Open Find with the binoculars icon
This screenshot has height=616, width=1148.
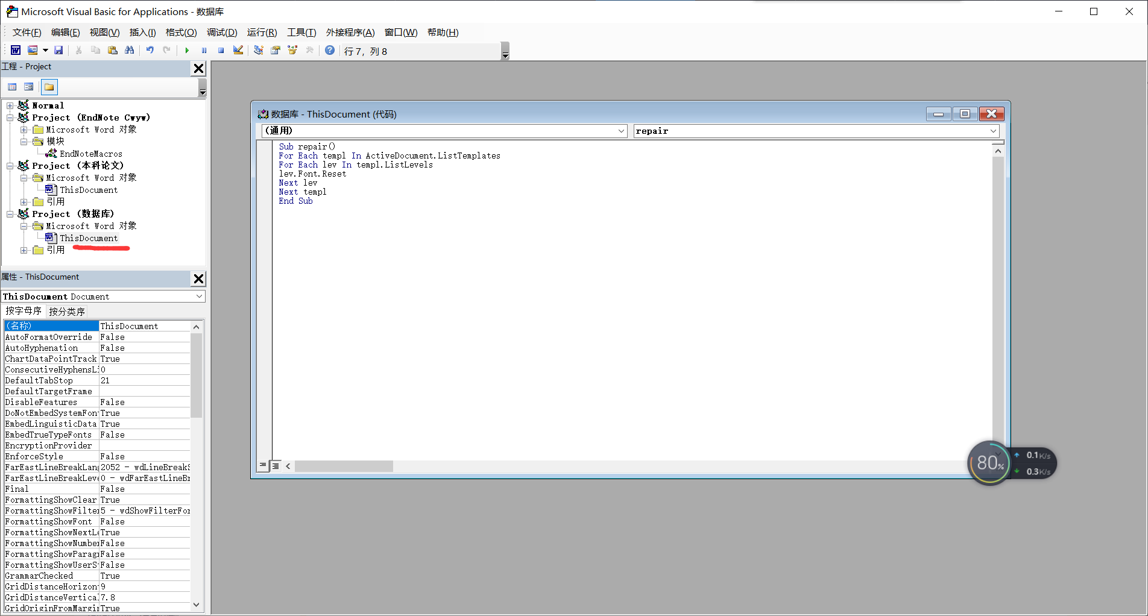click(129, 50)
